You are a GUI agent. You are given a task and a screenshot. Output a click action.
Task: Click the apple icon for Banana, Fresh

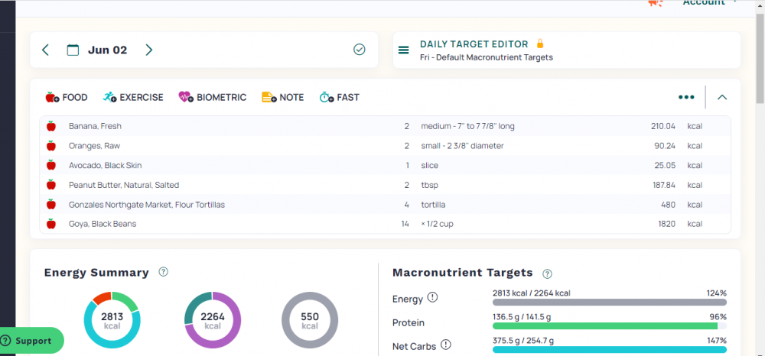(50, 126)
